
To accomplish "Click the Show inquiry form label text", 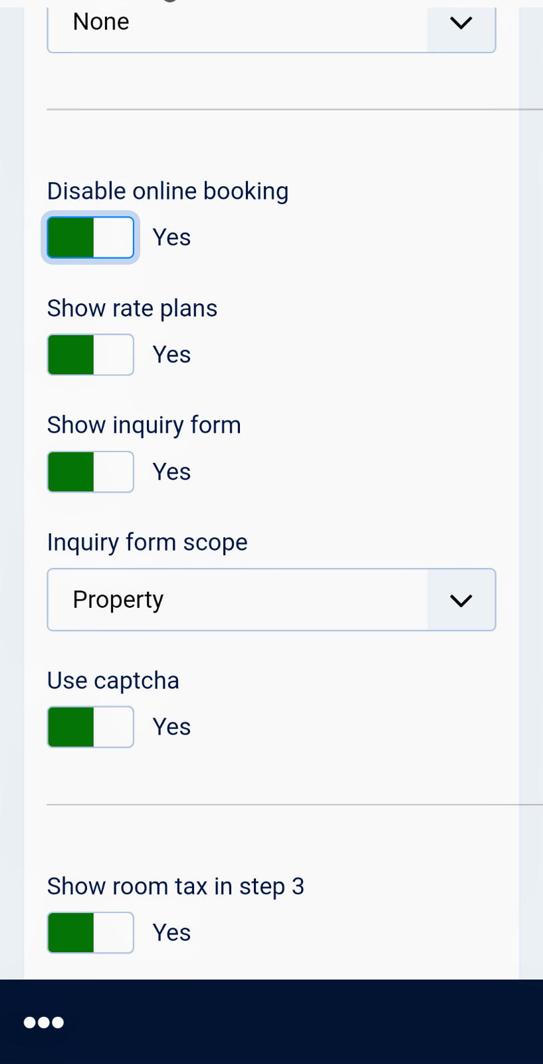I will tap(144, 425).
